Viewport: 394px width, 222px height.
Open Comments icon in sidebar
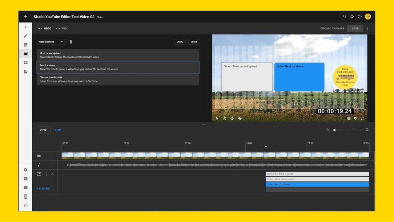click(x=26, y=63)
